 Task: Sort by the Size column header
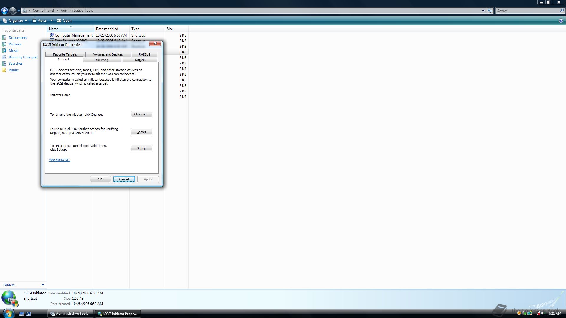click(177, 29)
